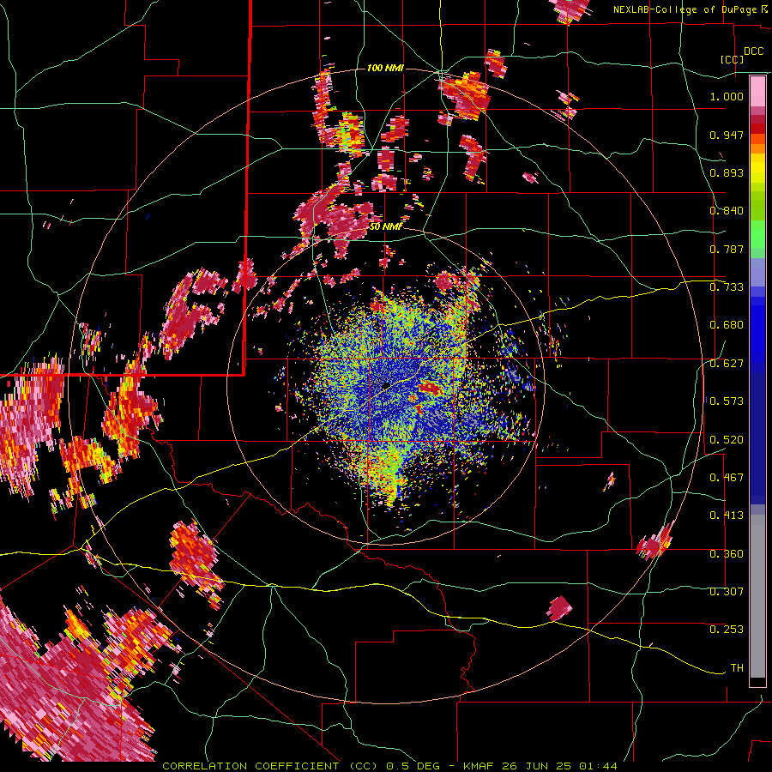Click the DCC product label
Screen dimensions: 772x772
pyautogui.click(x=754, y=51)
